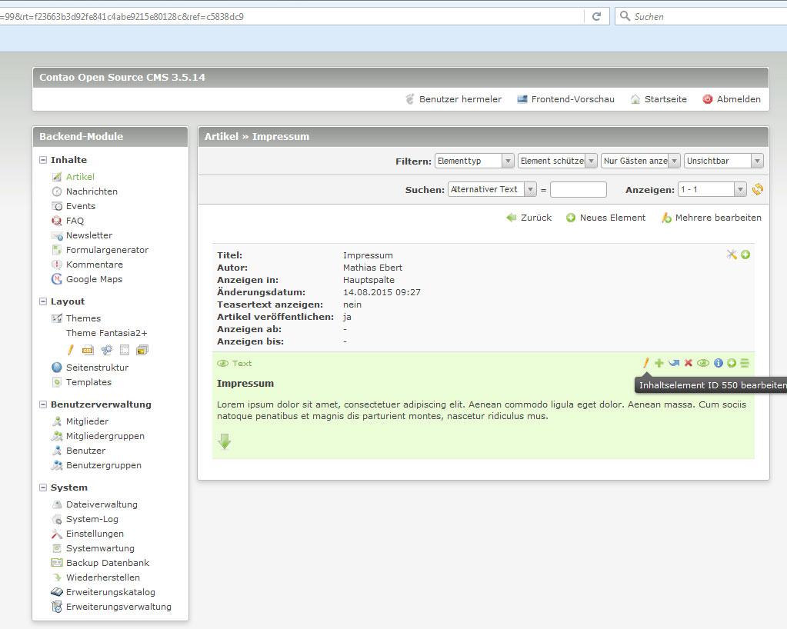Open the blue info icon of the element
This screenshot has width=787, height=629.
pyautogui.click(x=718, y=363)
